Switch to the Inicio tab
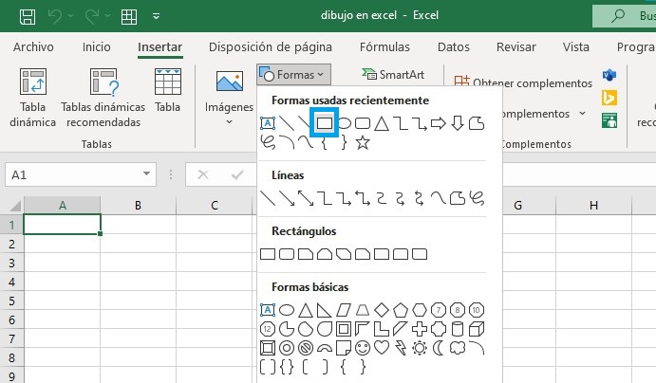The width and height of the screenshot is (656, 383). pos(97,46)
